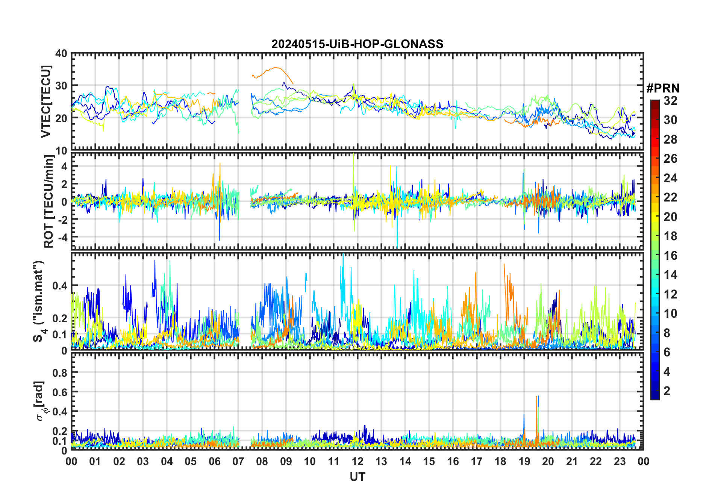Click S4 y-axis tick 0.4
715x500 pixels.
60,285
